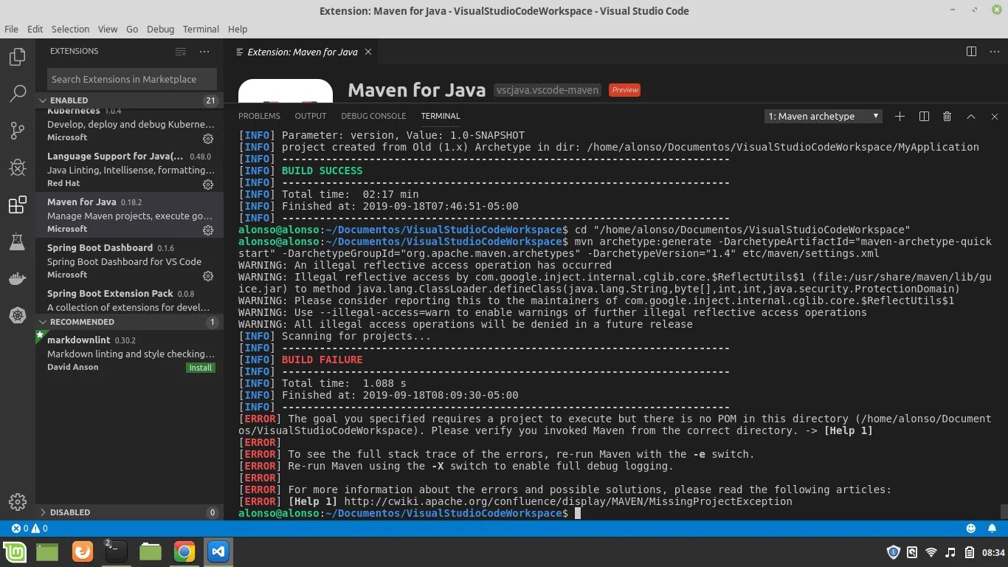Split the editor to the right
Image resolution: width=1008 pixels, height=567 pixels.
click(971, 52)
